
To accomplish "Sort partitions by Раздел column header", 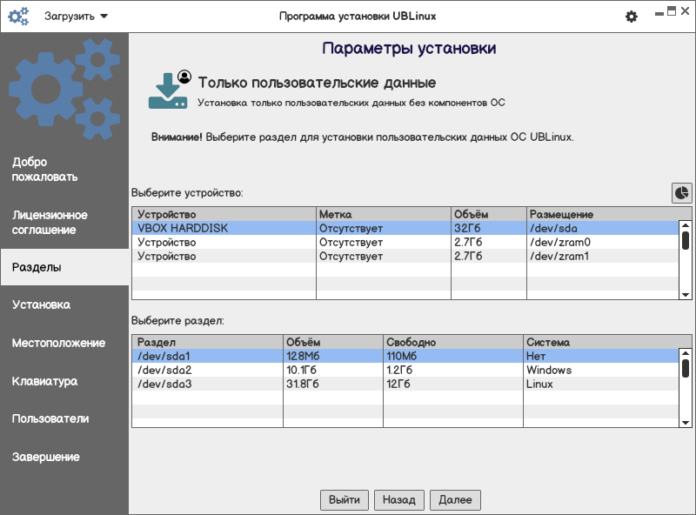I will click(208, 342).
